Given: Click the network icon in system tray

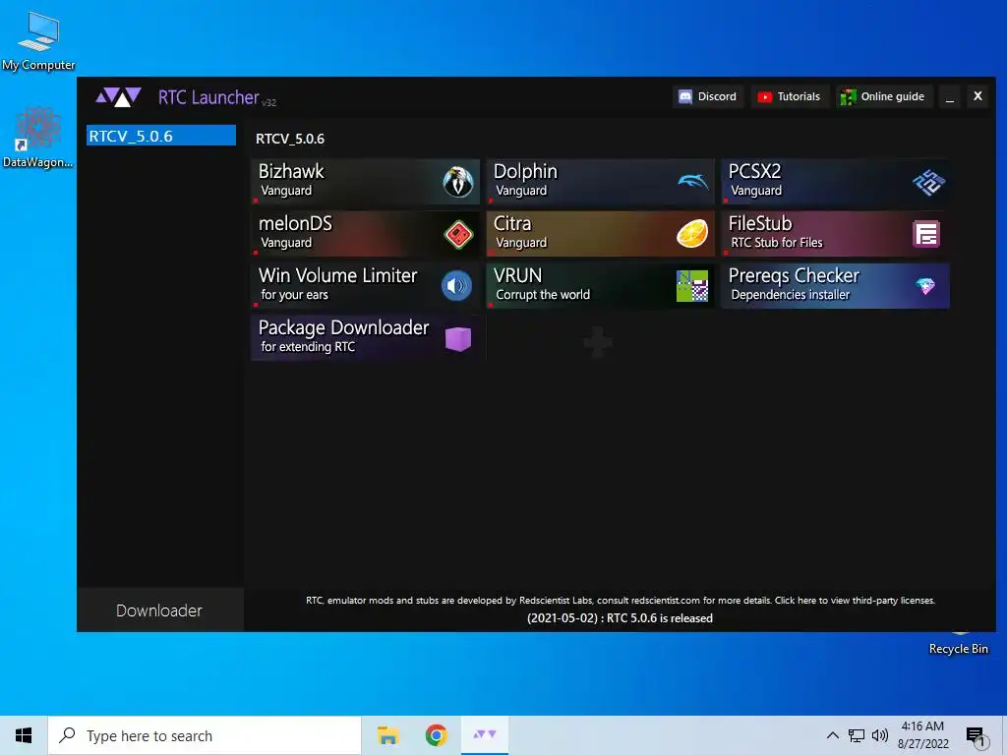Looking at the screenshot, I should click(x=857, y=735).
